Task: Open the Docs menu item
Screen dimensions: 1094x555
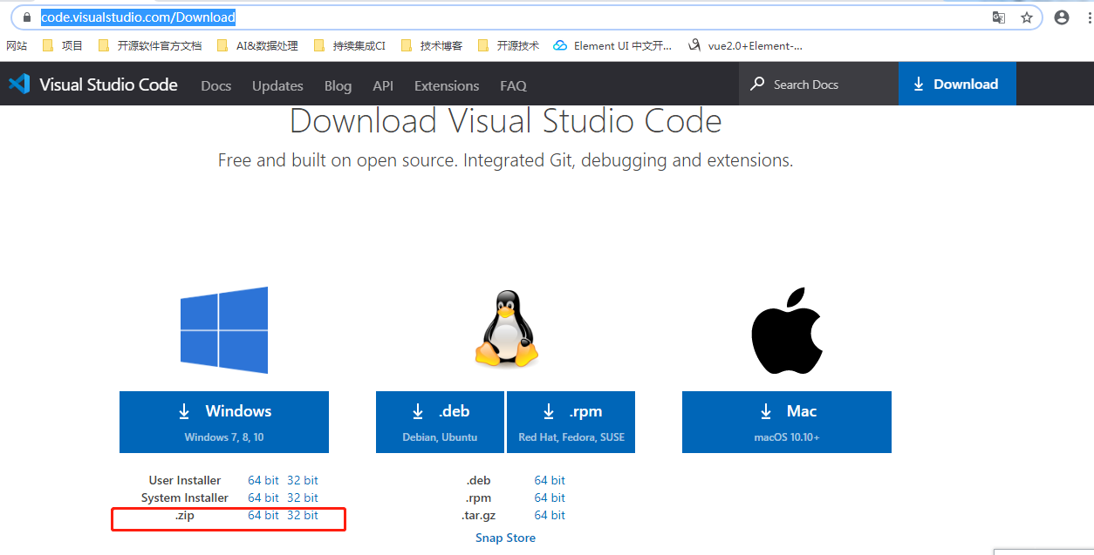Action: tap(216, 85)
